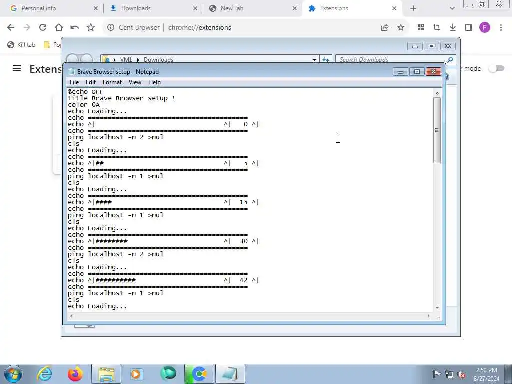Click the refresh button in Explorer address bar
The width and height of the screenshot is (512, 384).
(326, 60)
